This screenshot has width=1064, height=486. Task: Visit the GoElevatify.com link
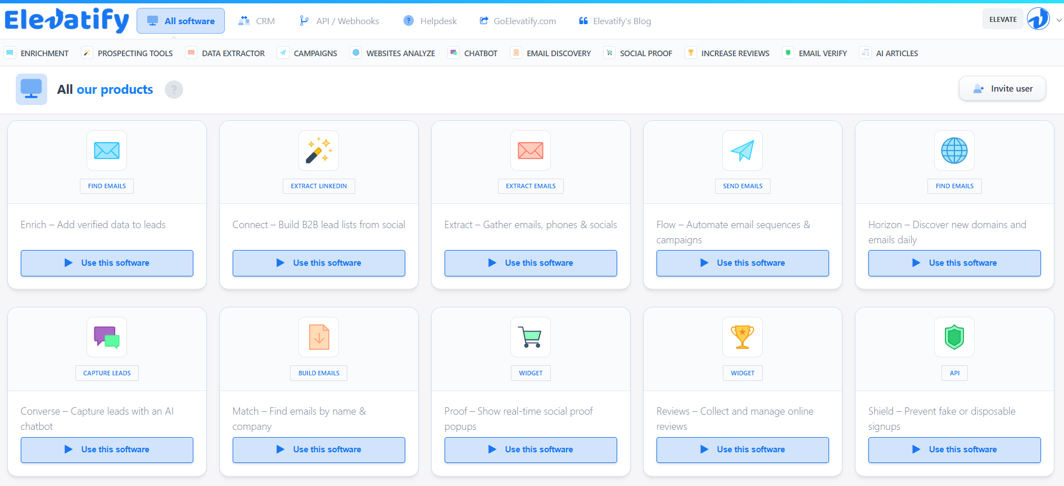coord(518,21)
